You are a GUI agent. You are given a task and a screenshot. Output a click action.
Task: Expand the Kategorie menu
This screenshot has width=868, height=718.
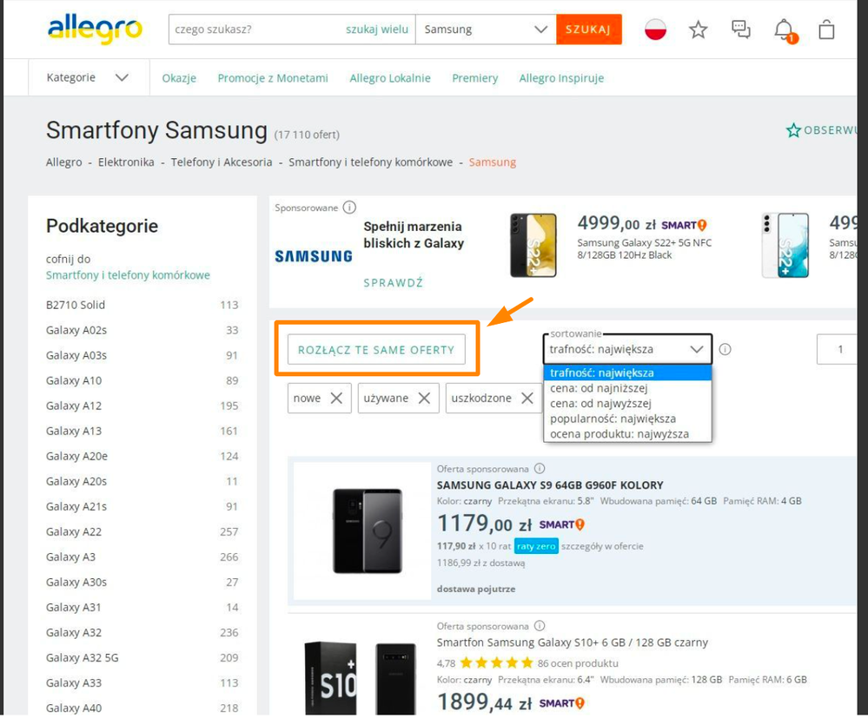88,77
